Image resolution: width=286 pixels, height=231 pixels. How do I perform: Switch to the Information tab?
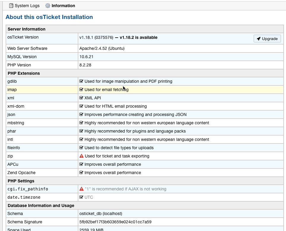click(x=63, y=6)
